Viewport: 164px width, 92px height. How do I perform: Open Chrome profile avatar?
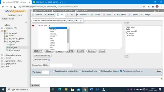pos(157,7)
